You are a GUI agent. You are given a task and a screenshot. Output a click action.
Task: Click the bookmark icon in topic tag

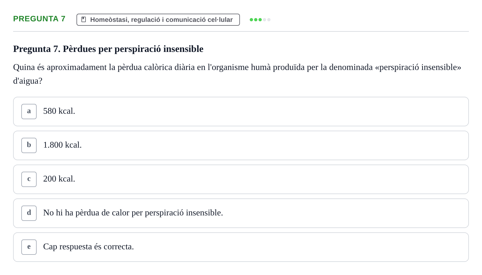tap(84, 20)
